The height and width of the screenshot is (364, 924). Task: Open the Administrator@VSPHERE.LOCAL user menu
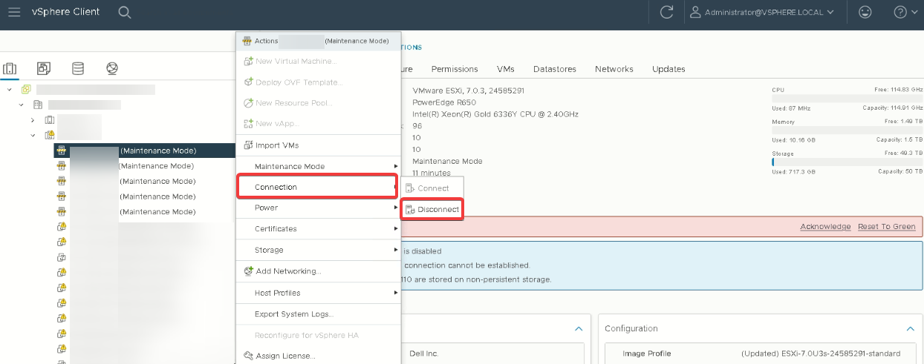pyautogui.click(x=762, y=12)
